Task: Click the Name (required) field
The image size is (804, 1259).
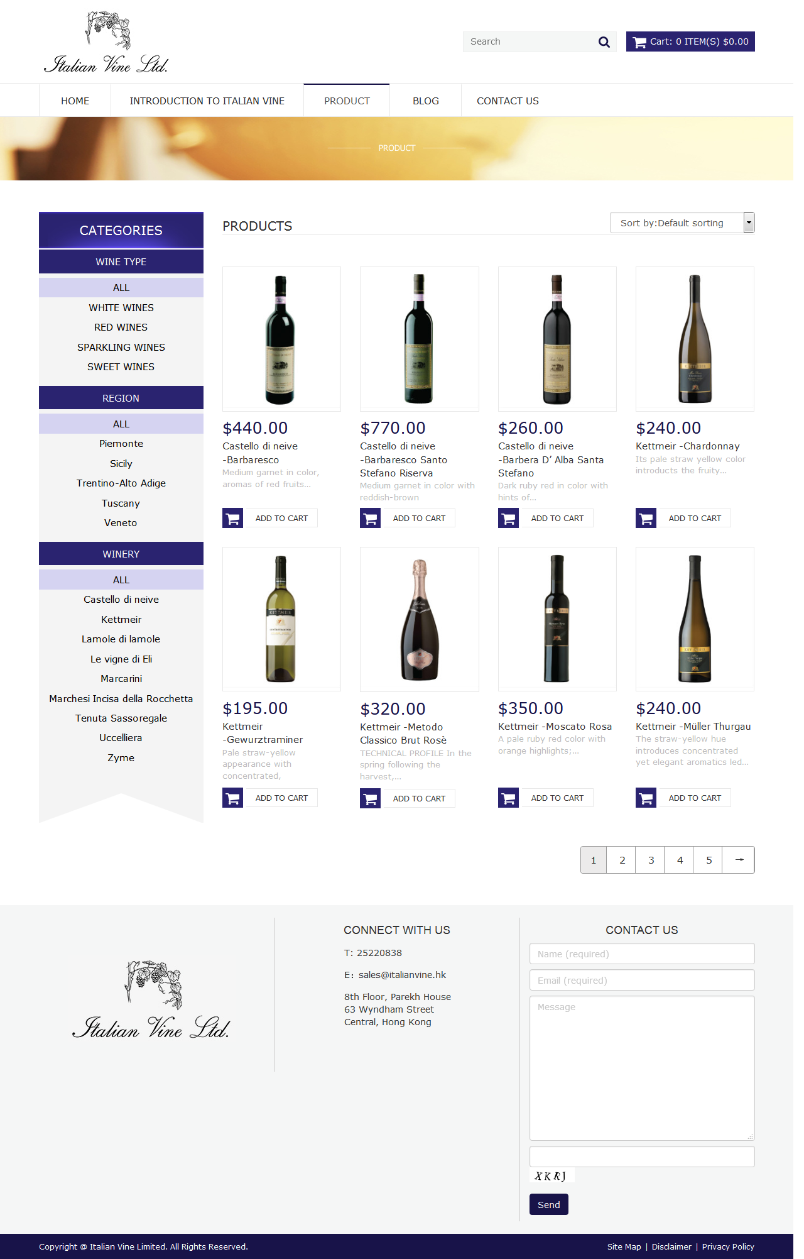Action: click(642, 954)
